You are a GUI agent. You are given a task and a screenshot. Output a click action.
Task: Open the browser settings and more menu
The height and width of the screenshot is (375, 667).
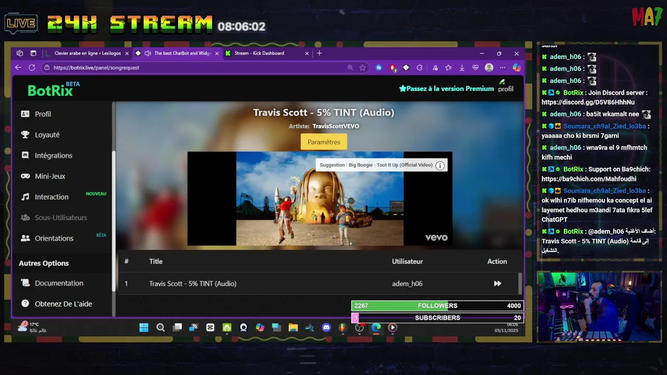(502, 68)
